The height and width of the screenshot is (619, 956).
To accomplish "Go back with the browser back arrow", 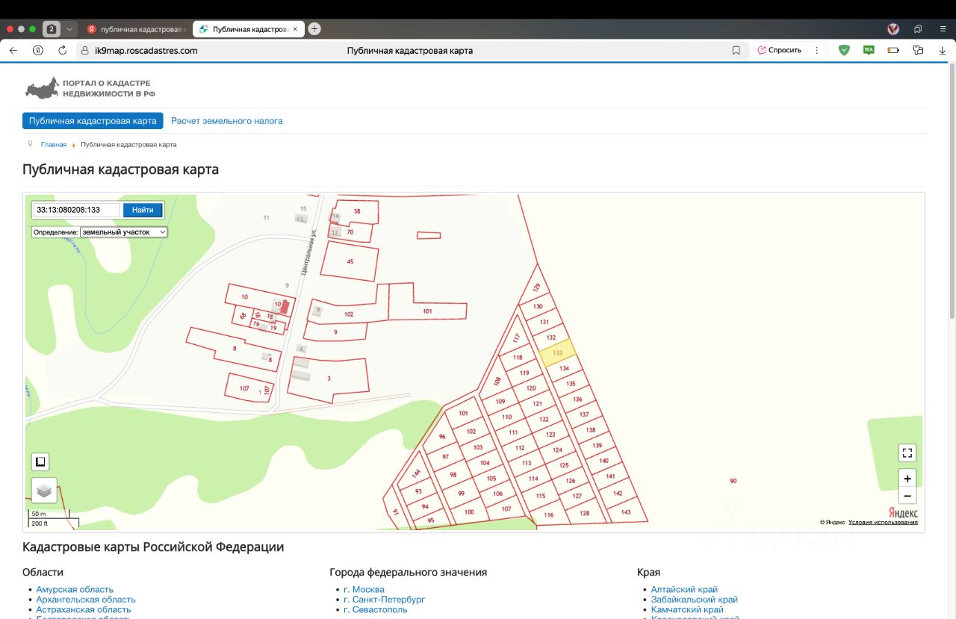I will click(13, 50).
